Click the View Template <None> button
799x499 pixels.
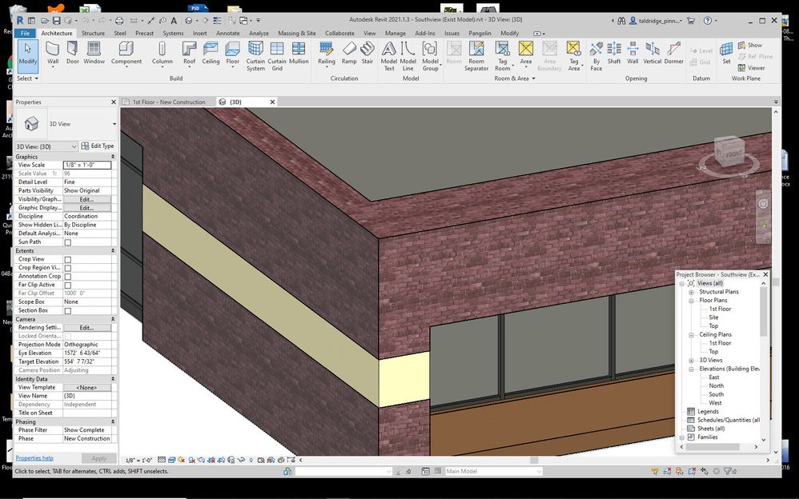coord(86,388)
